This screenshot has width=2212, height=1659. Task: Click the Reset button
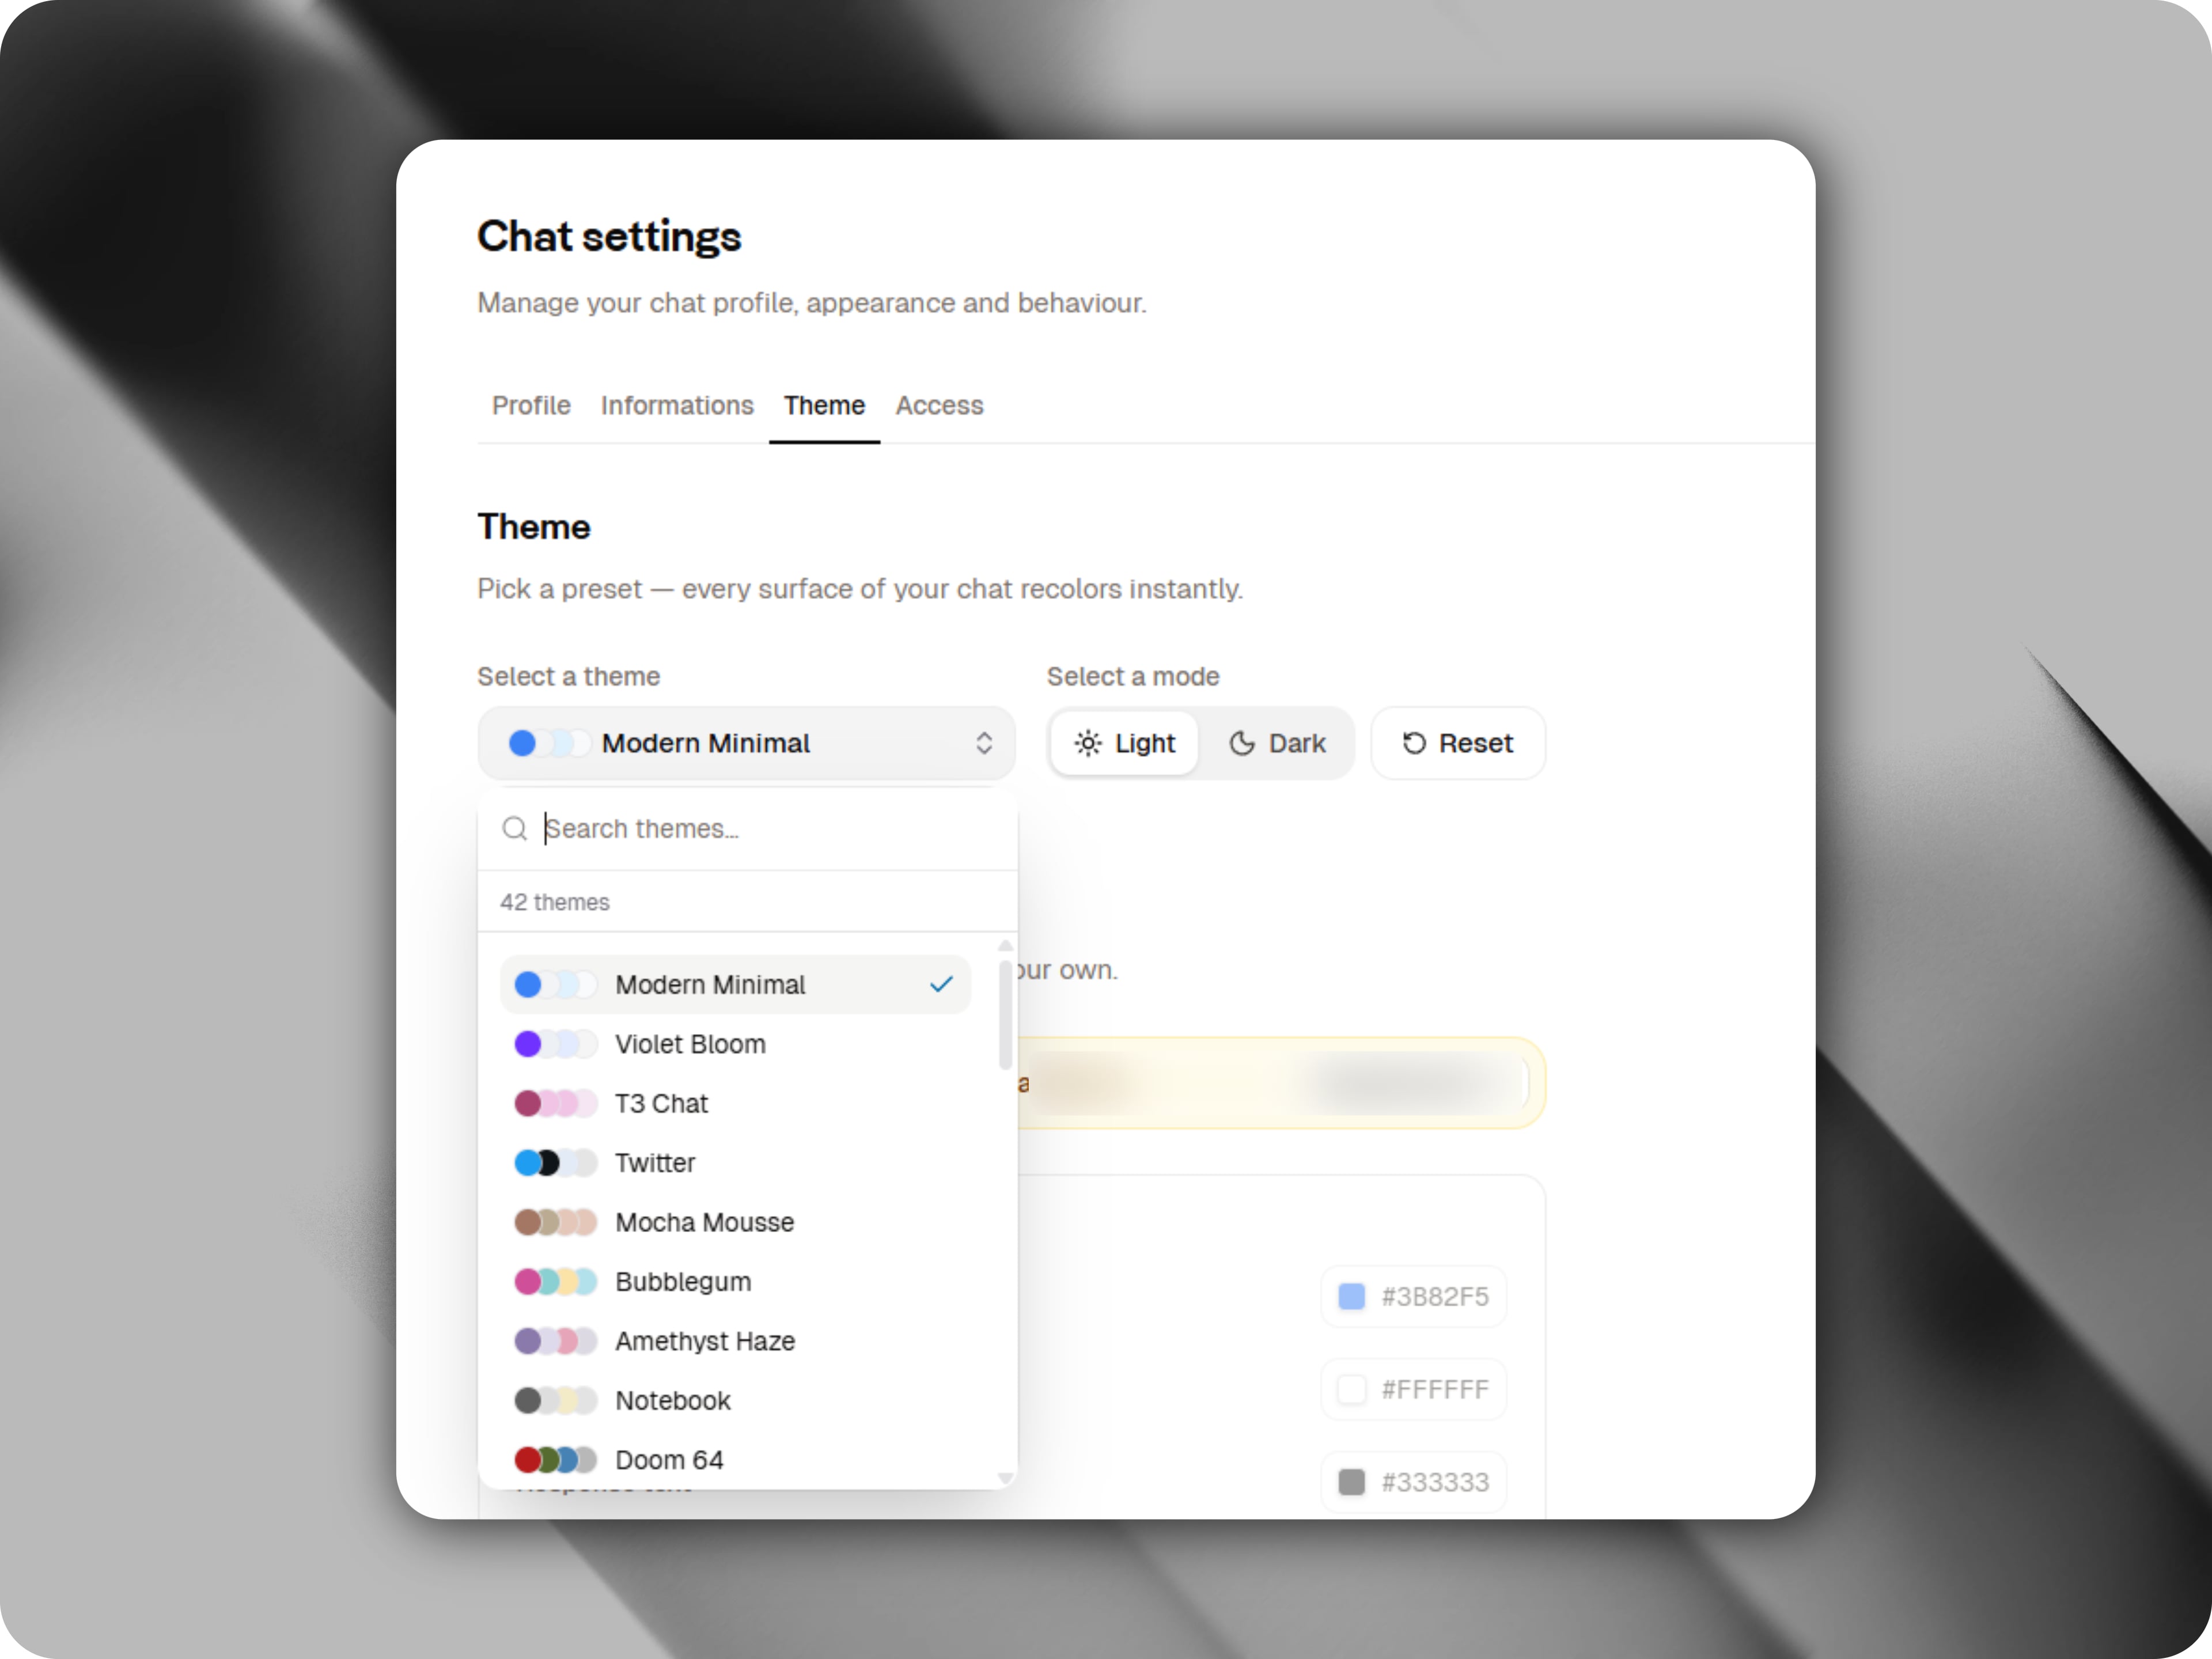tap(1458, 743)
